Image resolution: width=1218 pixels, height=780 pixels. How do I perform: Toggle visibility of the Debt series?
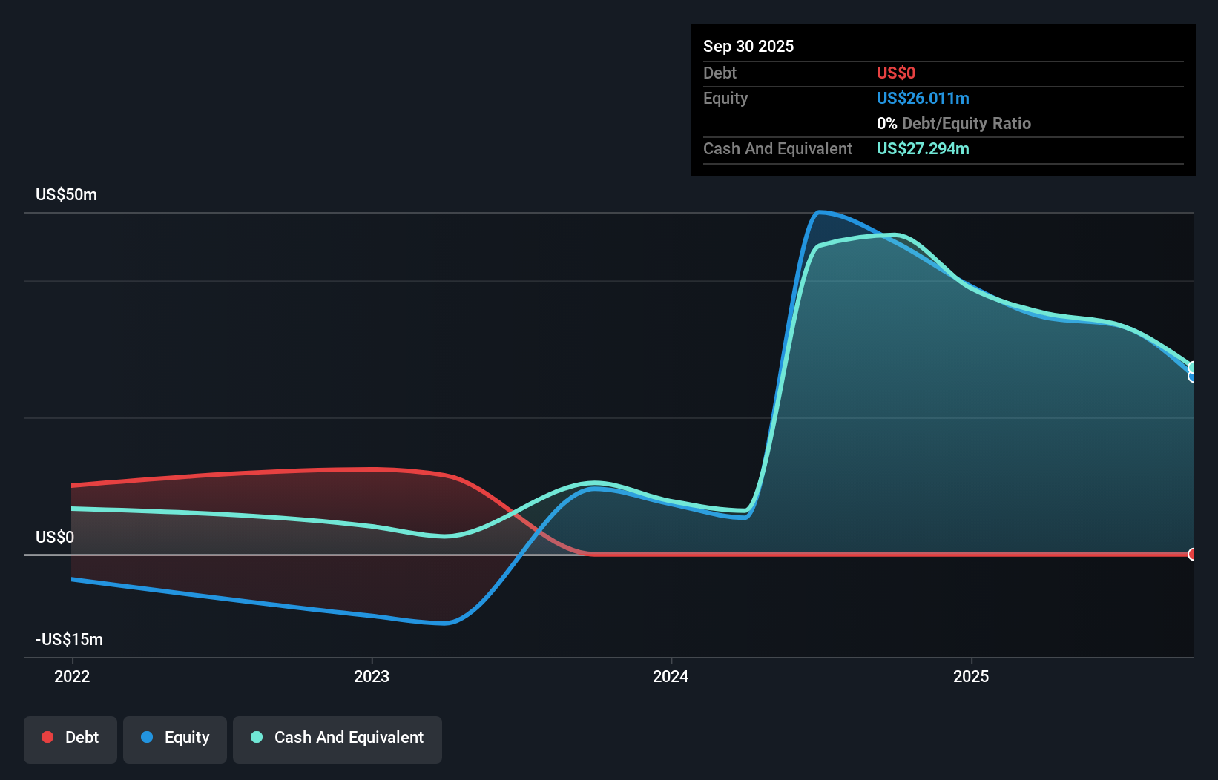(70, 737)
